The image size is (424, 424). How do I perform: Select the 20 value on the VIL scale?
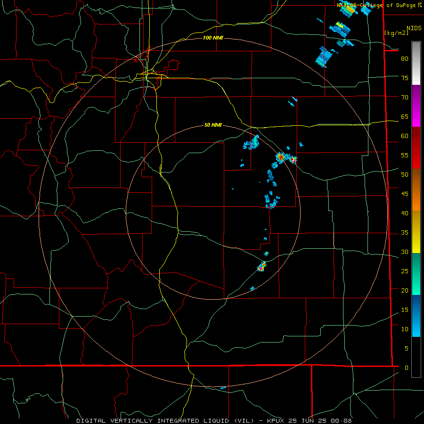pyautogui.click(x=405, y=290)
